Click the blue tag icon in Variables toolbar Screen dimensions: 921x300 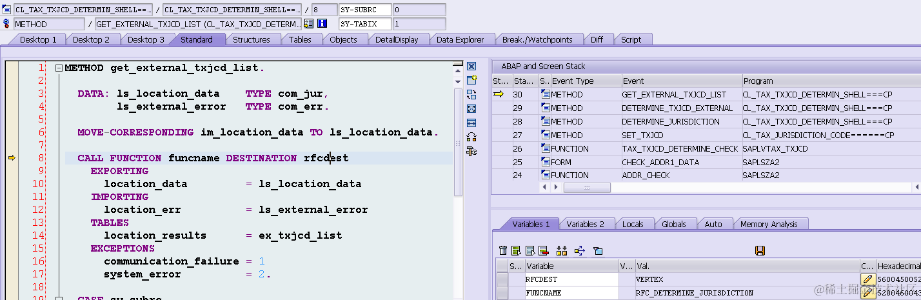tap(598, 250)
